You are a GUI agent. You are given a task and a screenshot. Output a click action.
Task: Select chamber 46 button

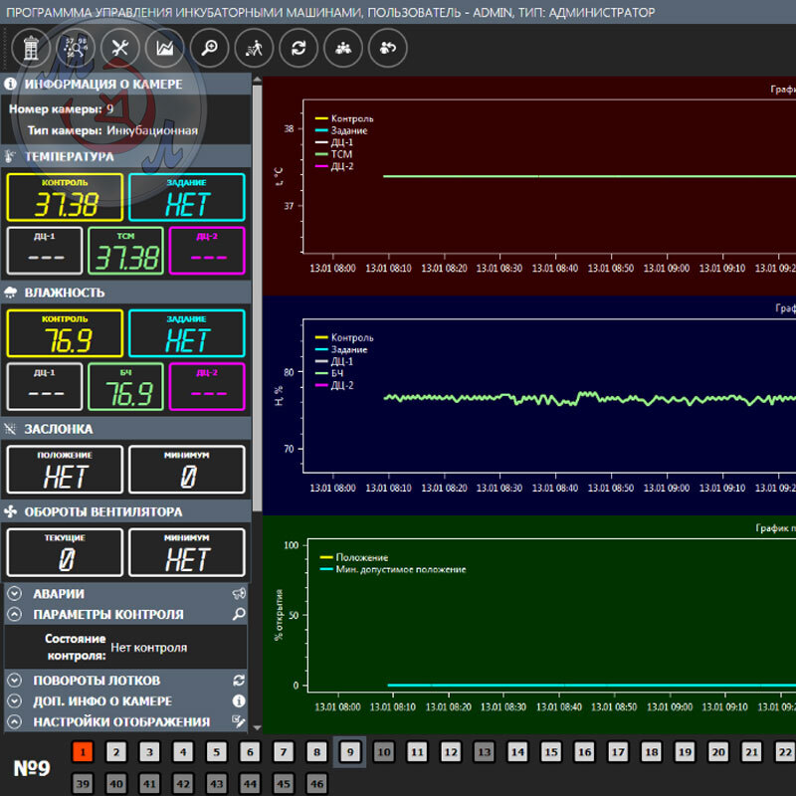pyautogui.click(x=316, y=783)
